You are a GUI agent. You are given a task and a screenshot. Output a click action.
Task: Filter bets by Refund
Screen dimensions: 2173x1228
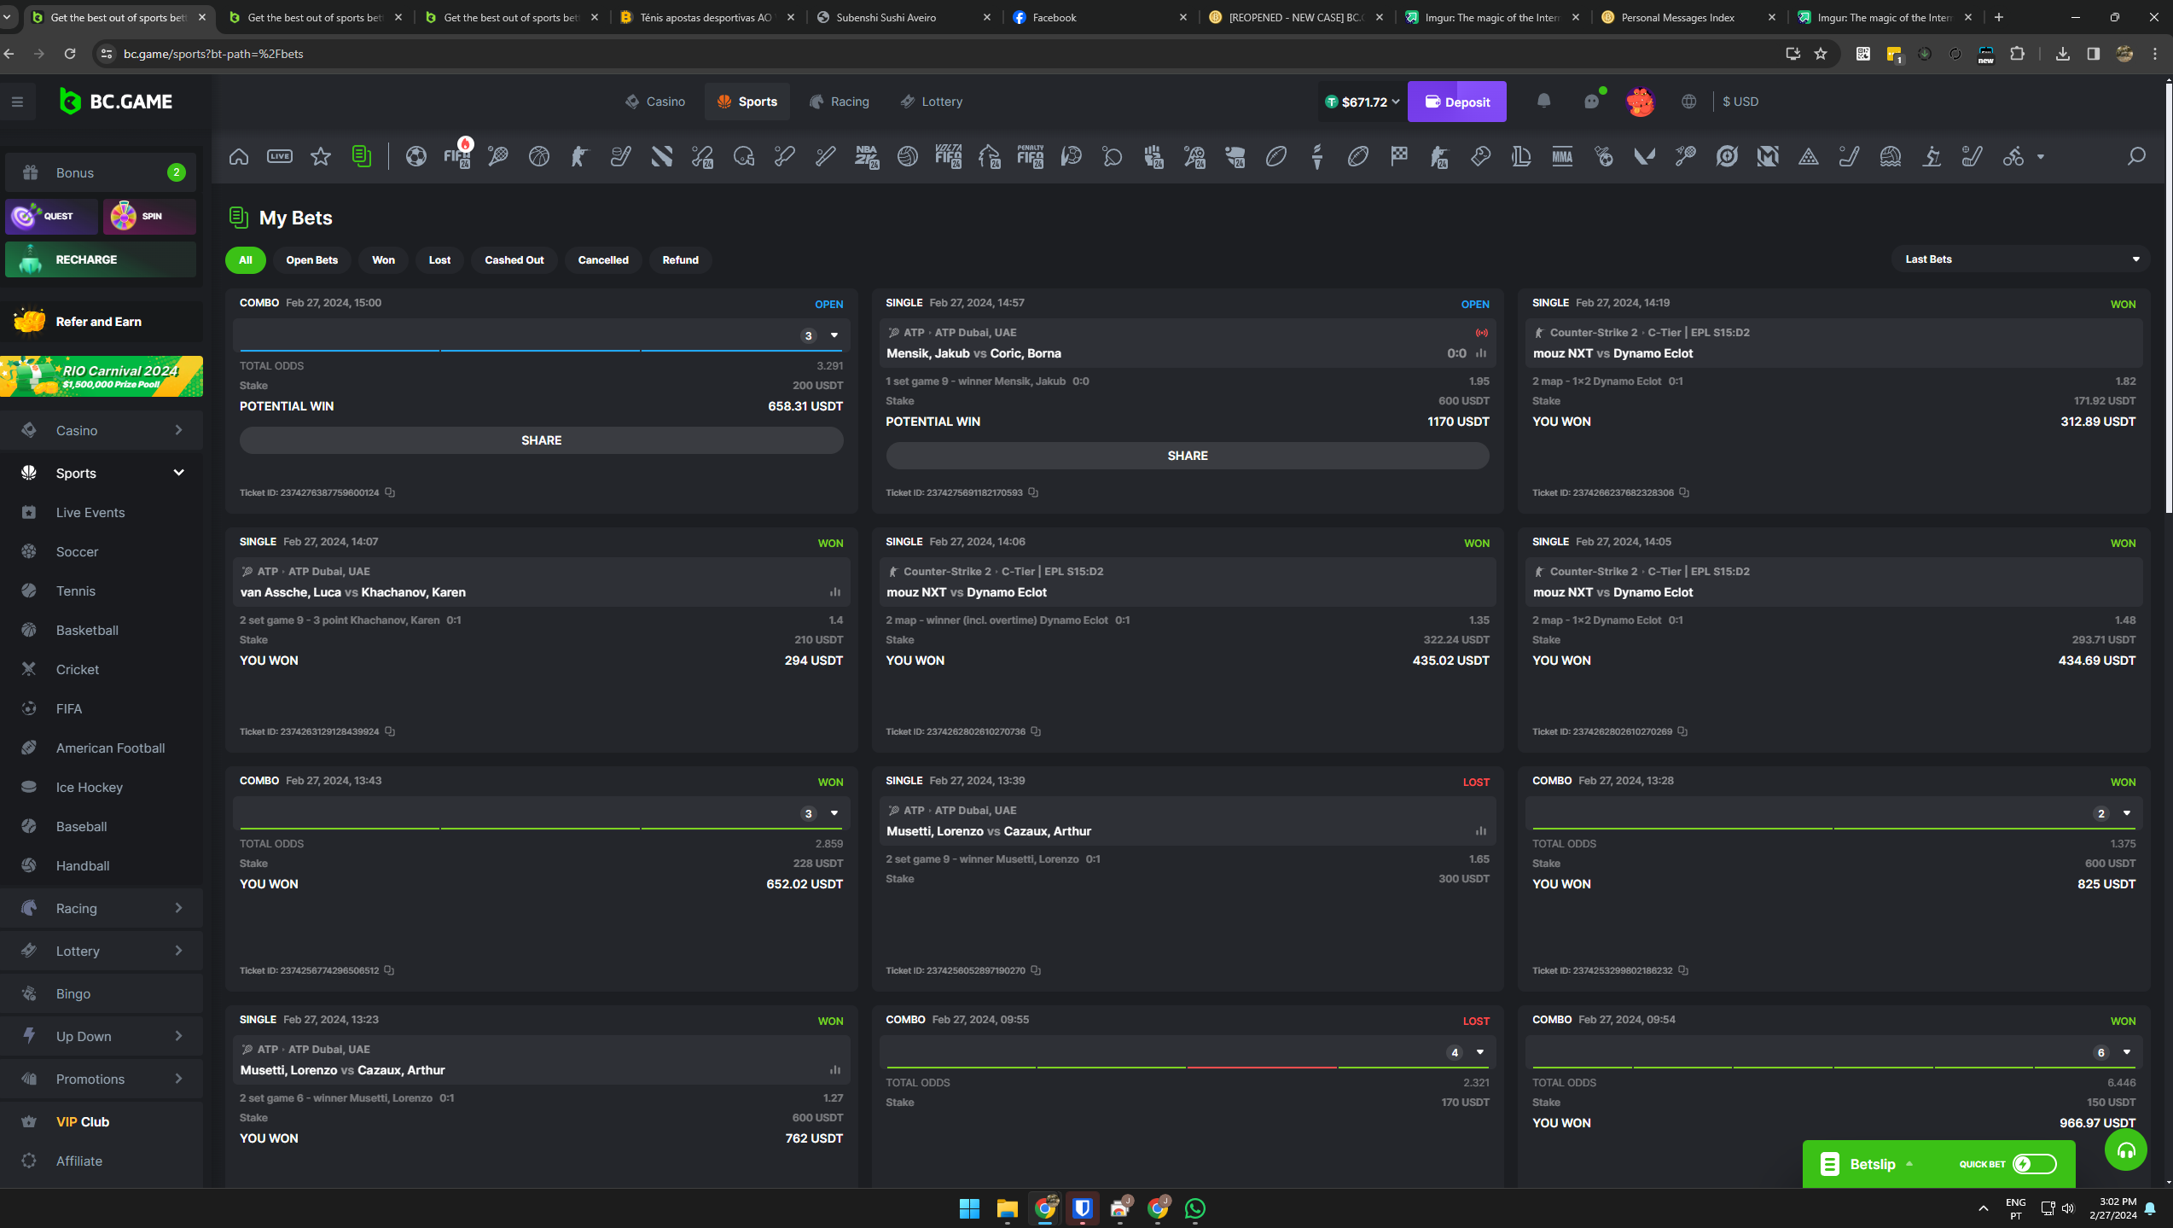coord(680,260)
